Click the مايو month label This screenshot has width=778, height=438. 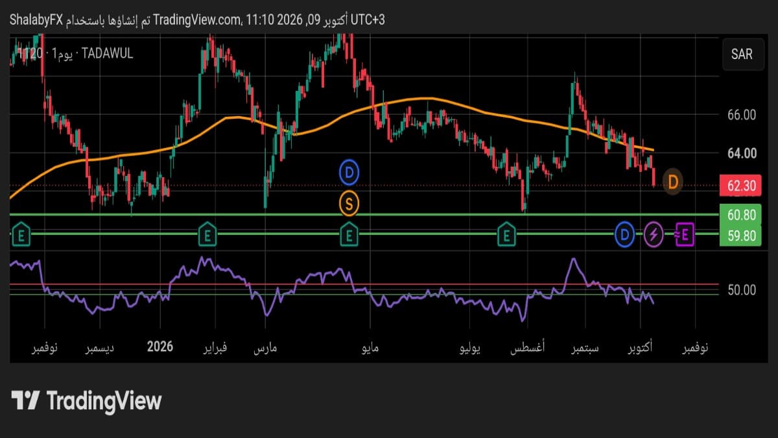coord(369,348)
